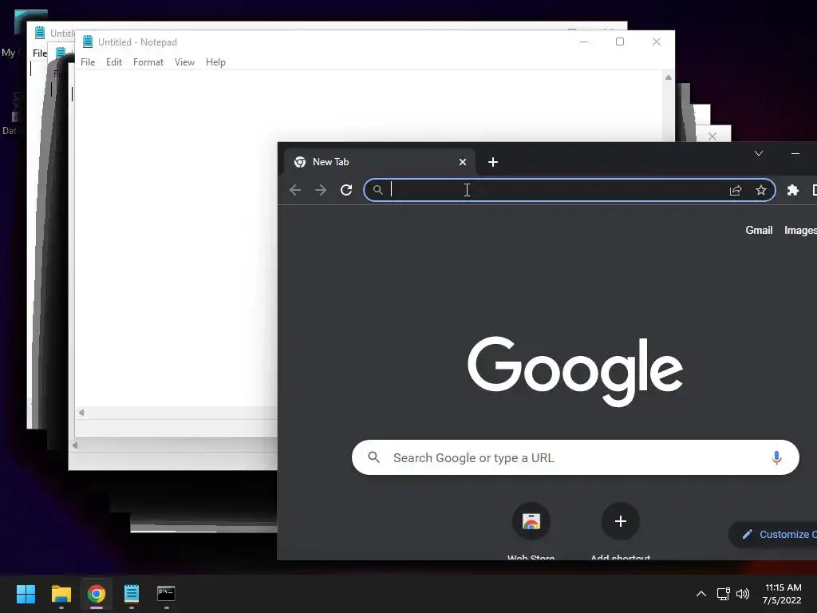Open the Notepad Format menu

tap(148, 62)
